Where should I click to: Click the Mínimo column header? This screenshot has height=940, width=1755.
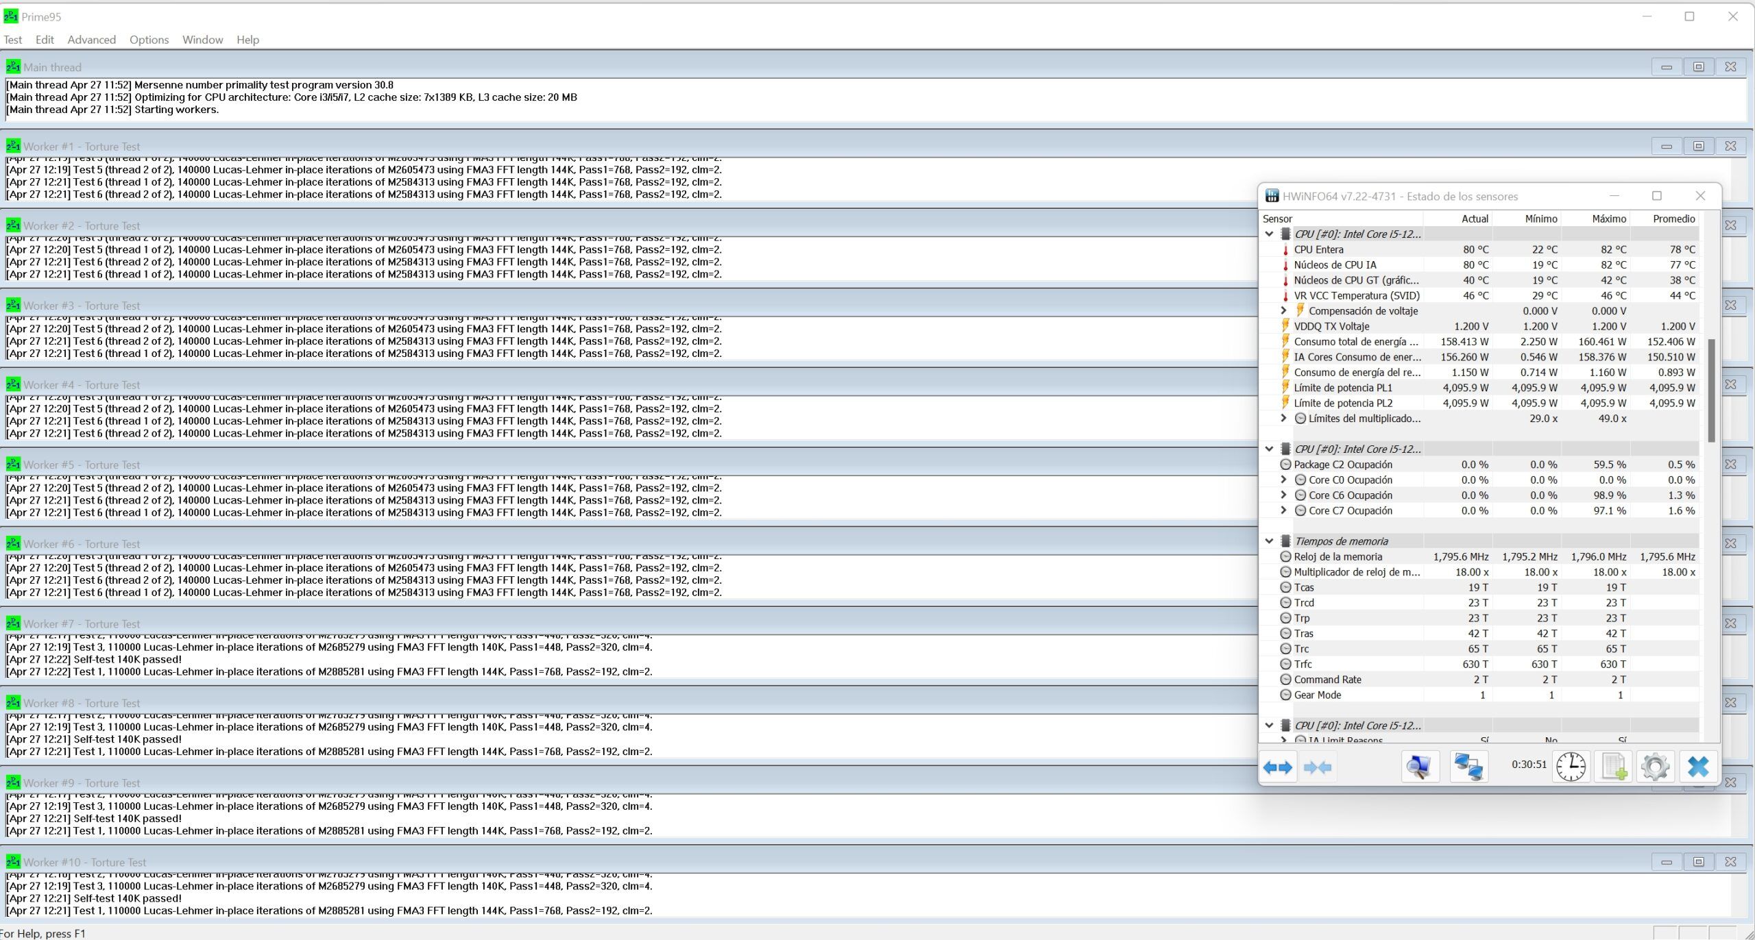1527,219
